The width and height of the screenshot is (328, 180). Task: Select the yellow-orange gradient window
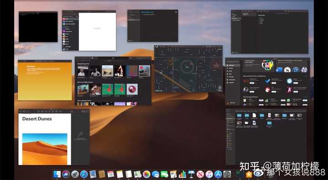[x=45, y=80]
